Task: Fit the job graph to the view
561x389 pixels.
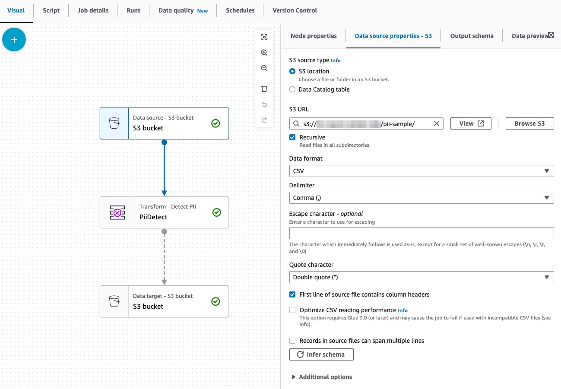Action: pos(264,37)
